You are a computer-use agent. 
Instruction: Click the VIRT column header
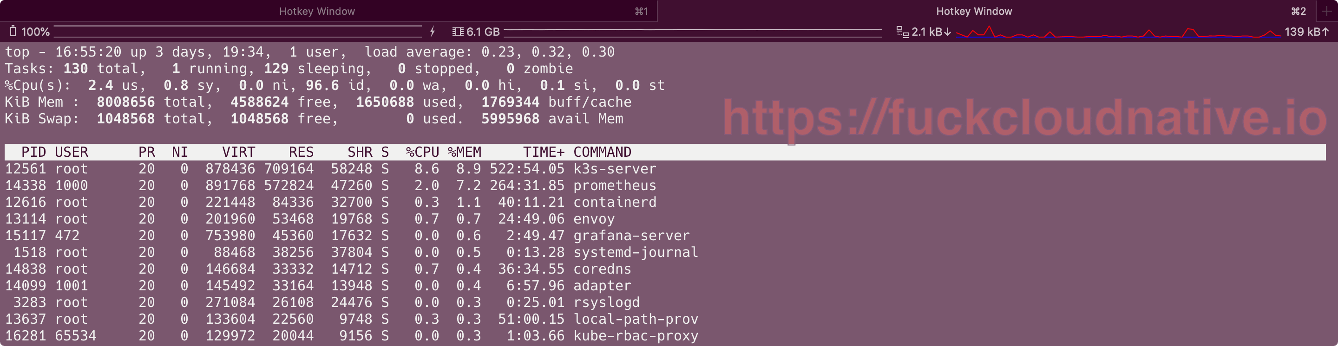coord(238,152)
